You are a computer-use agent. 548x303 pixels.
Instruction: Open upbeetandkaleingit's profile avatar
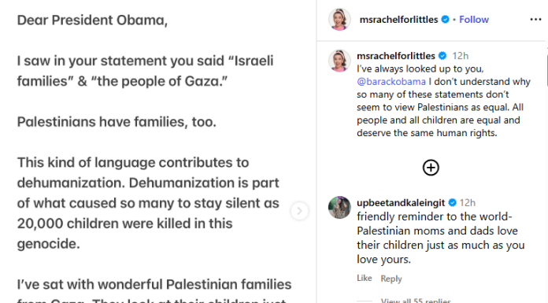point(339,207)
